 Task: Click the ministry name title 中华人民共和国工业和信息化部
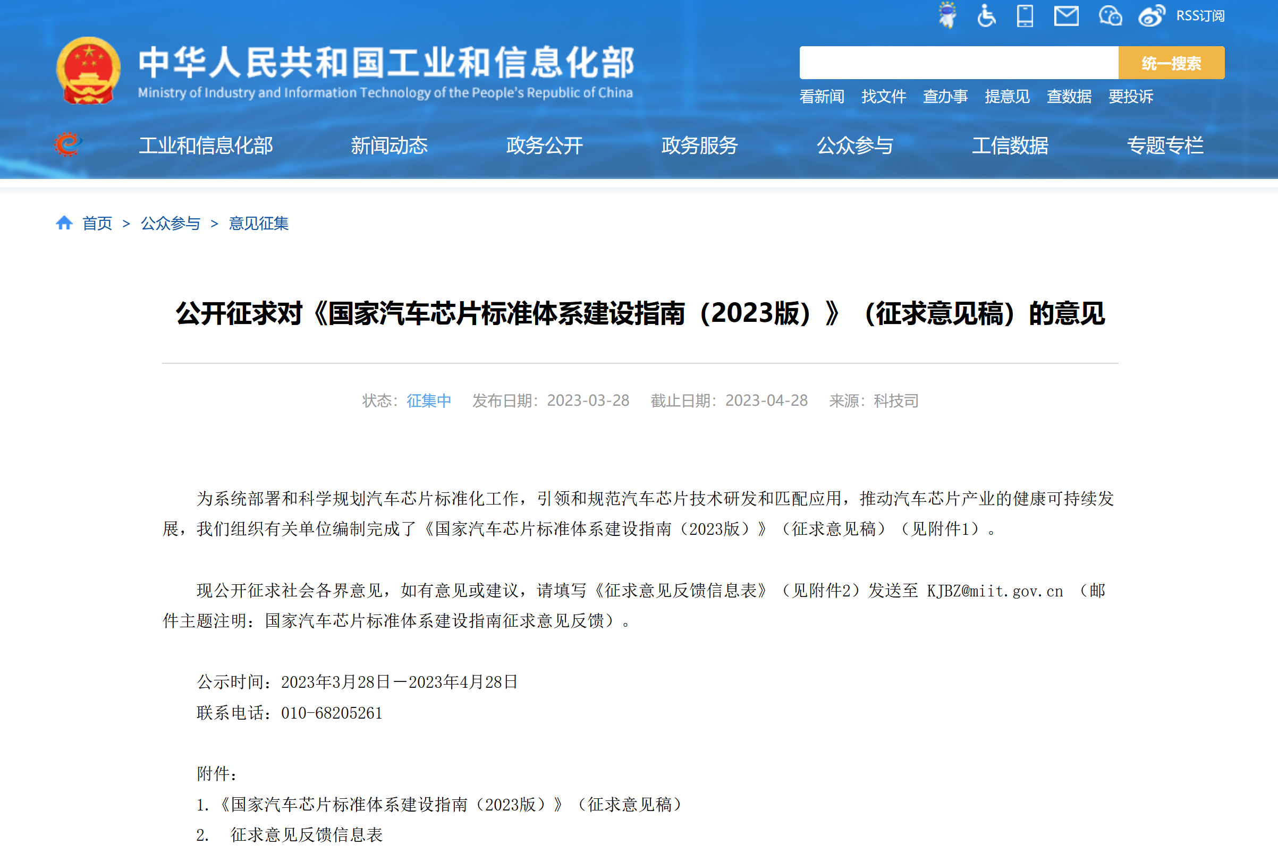click(386, 62)
